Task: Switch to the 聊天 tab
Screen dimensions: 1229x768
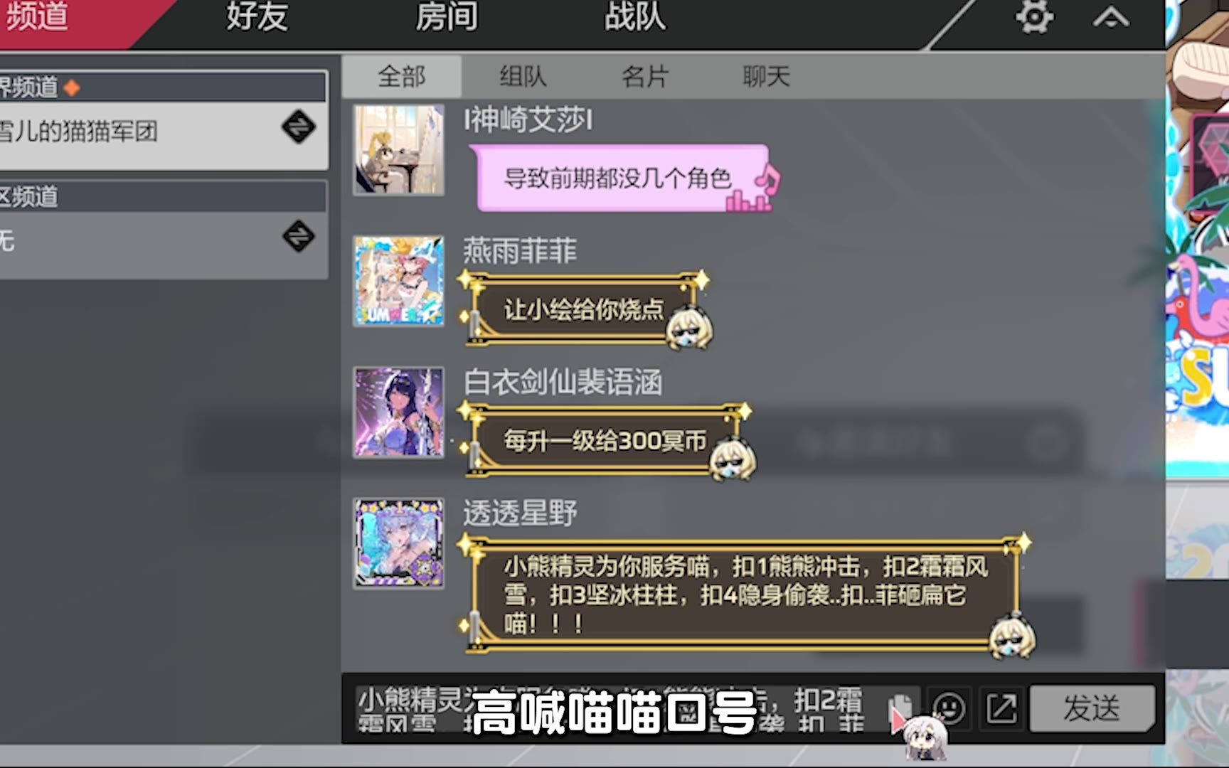Action: (767, 76)
